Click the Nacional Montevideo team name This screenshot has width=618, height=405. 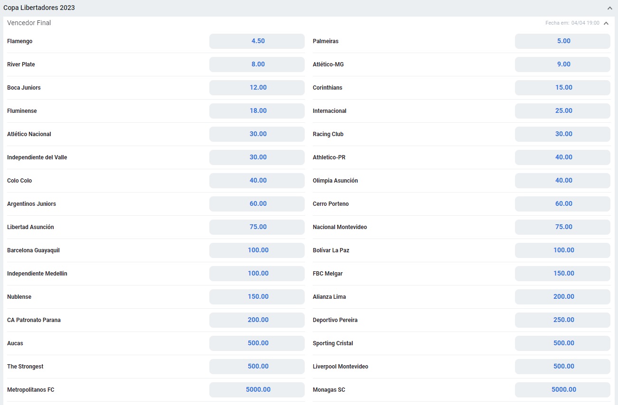pos(340,227)
